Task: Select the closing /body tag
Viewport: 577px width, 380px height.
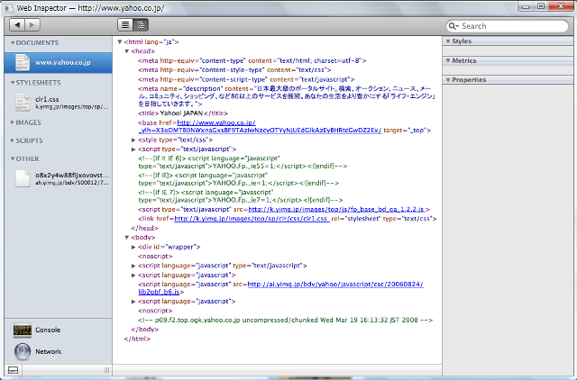Action: (144, 330)
